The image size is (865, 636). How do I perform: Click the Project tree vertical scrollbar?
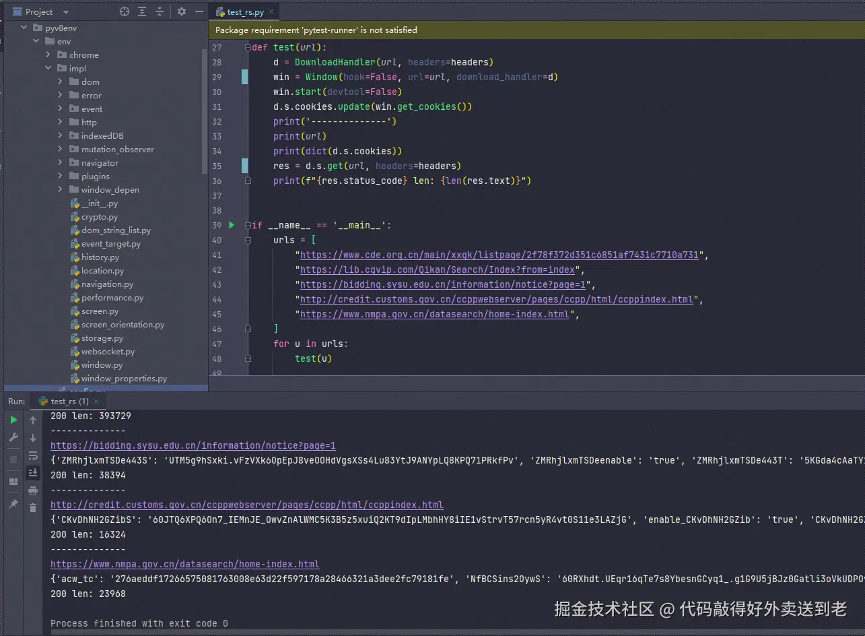pos(205,111)
